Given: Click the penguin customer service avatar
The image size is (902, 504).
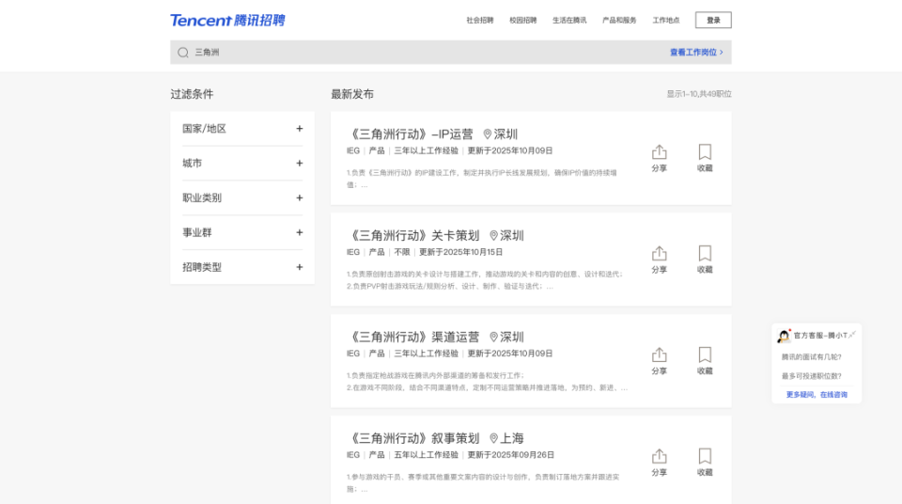Looking at the screenshot, I should [784, 336].
